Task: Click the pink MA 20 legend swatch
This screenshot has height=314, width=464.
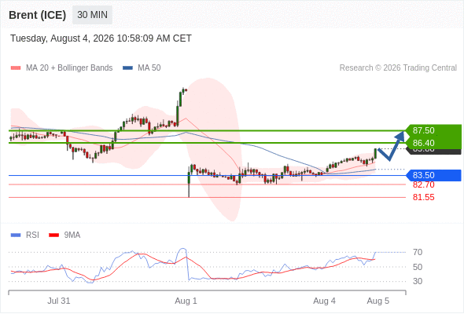Action: [16, 68]
